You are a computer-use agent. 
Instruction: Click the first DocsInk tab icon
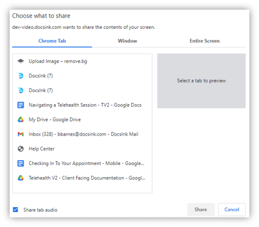pos(20,76)
